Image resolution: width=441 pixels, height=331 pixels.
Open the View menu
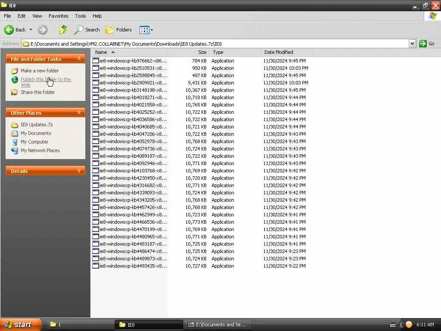click(x=37, y=16)
